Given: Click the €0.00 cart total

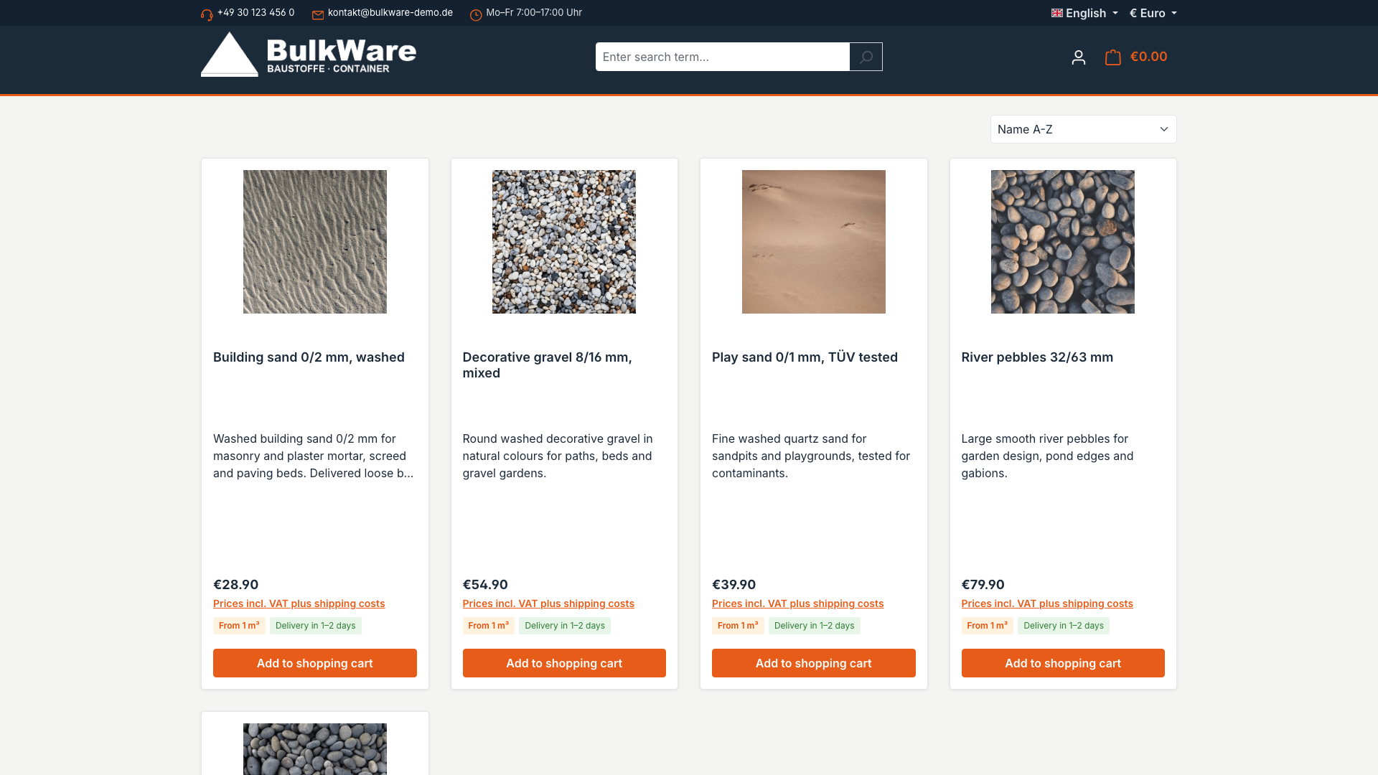Looking at the screenshot, I should coord(1148,57).
